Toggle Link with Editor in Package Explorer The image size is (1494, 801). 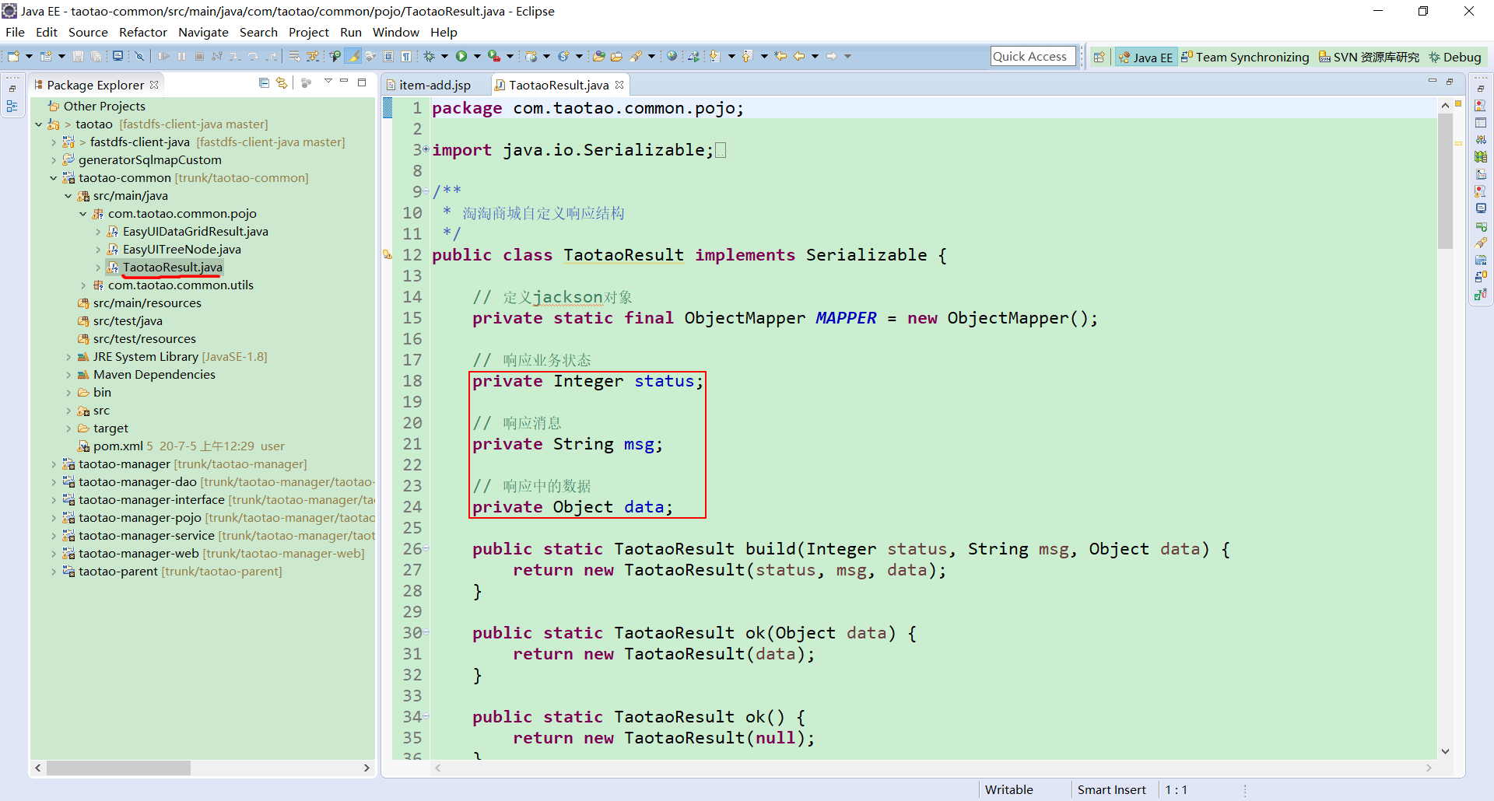click(282, 83)
